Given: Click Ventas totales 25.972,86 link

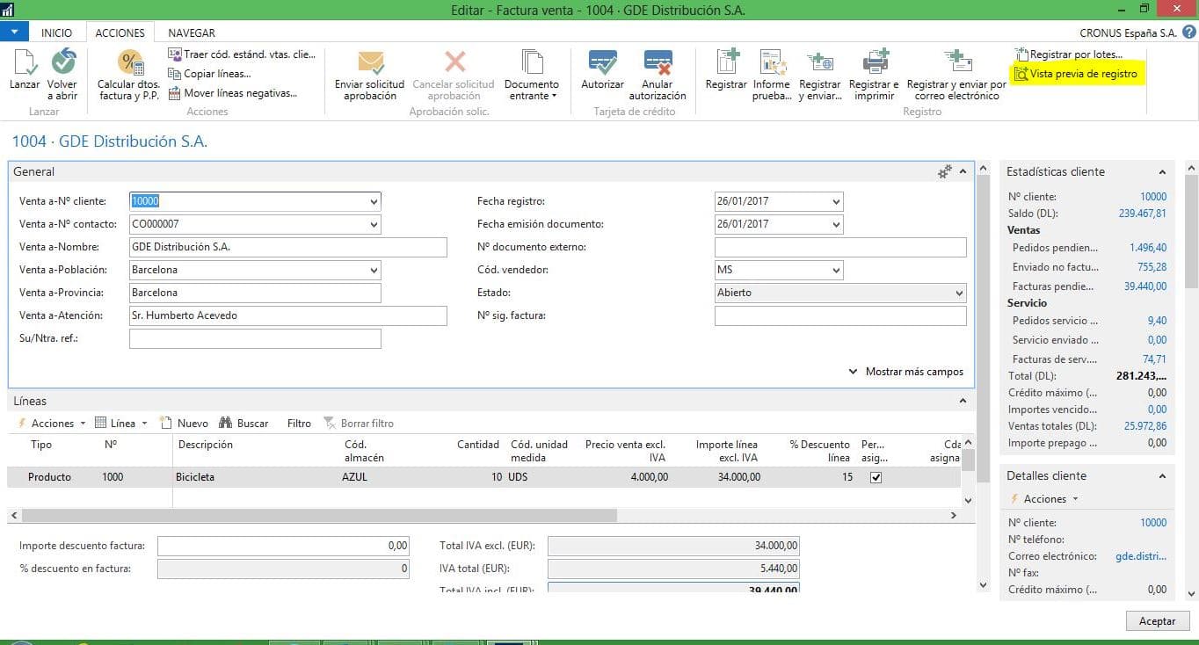Looking at the screenshot, I should (x=1145, y=426).
